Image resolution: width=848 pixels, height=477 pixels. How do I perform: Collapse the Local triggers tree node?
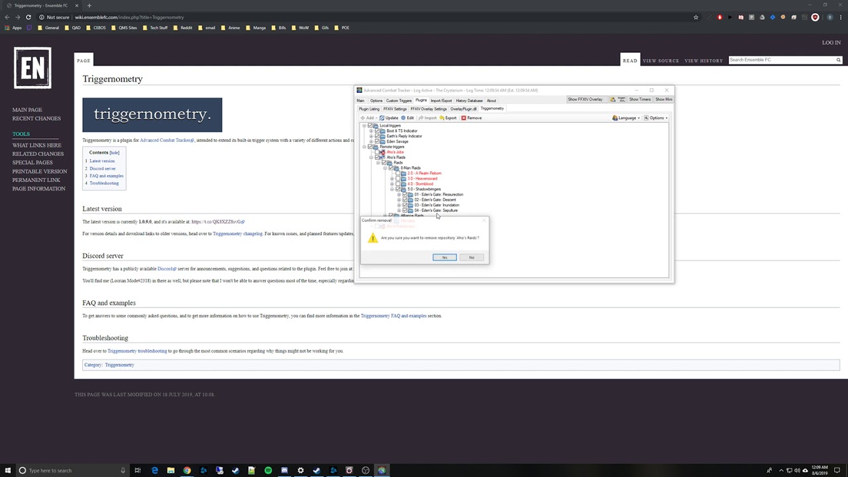364,126
